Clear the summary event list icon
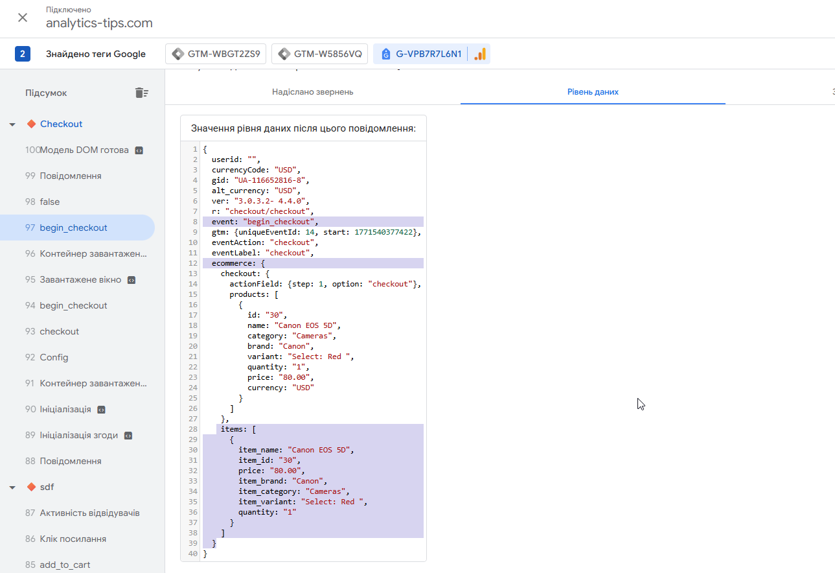Image resolution: width=835 pixels, height=573 pixels. 141,93
